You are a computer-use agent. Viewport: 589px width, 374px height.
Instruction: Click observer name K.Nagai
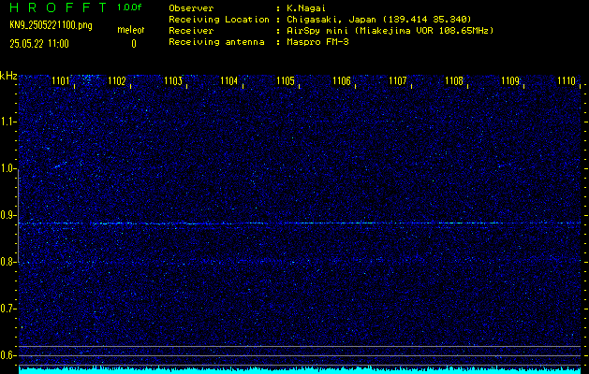click(306, 8)
